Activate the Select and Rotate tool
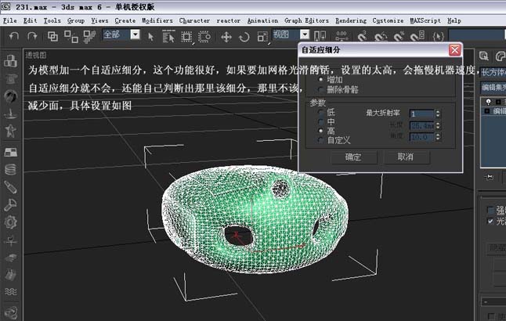 244,37
